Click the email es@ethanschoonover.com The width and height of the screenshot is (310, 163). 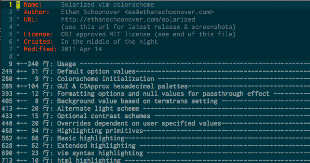pos(169,12)
